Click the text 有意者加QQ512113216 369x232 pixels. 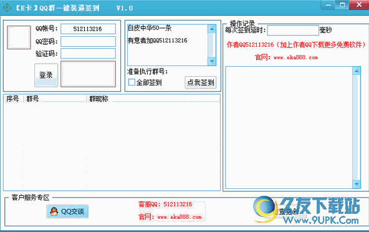click(157, 41)
